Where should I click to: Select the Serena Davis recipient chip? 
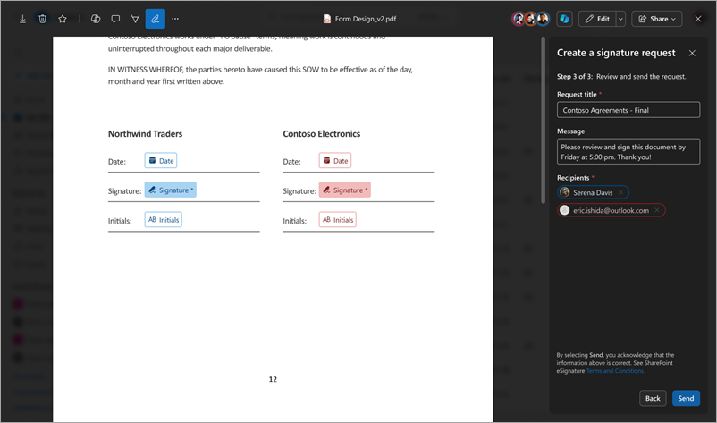(x=593, y=192)
